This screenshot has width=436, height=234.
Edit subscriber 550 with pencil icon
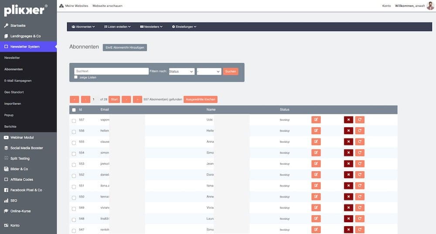click(x=316, y=197)
